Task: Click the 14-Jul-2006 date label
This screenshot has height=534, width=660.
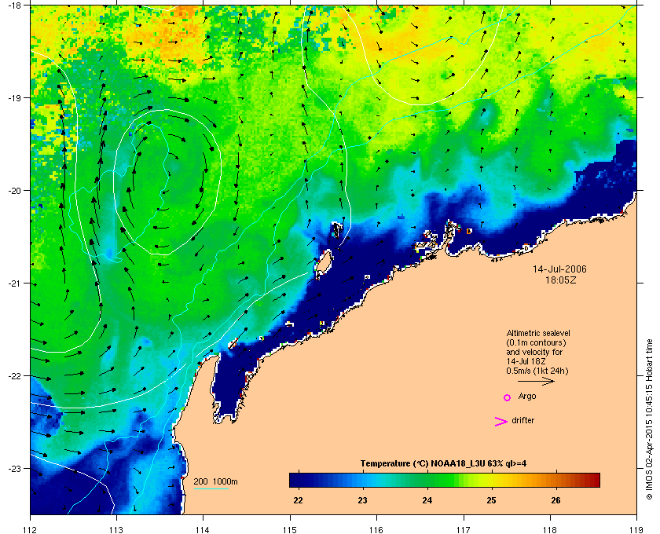Action: click(x=559, y=269)
